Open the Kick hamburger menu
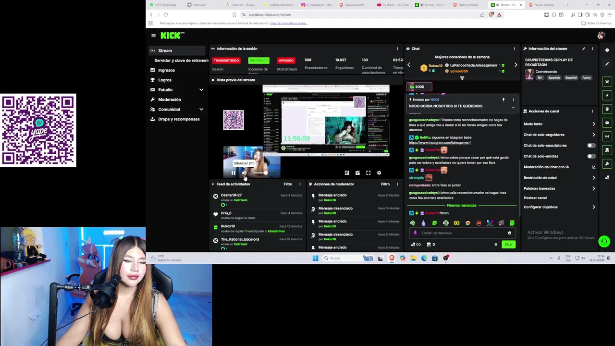 click(153, 35)
